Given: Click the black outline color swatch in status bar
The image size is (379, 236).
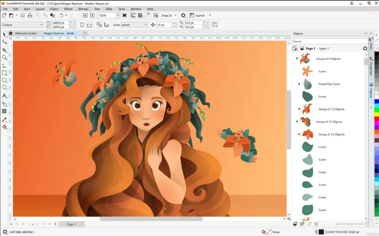Looking at the screenshot, I should (x=321, y=232).
